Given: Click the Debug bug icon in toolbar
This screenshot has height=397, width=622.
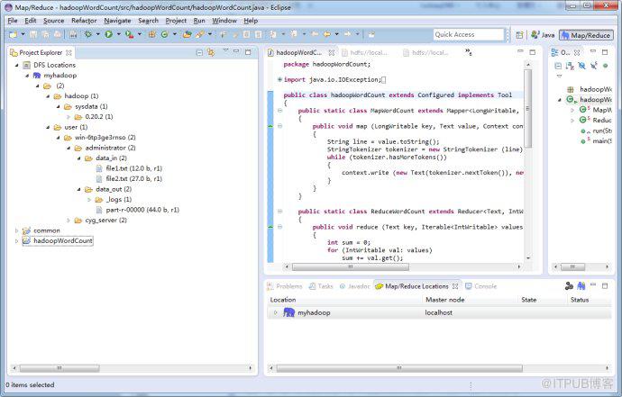Looking at the screenshot, I should (88, 34).
